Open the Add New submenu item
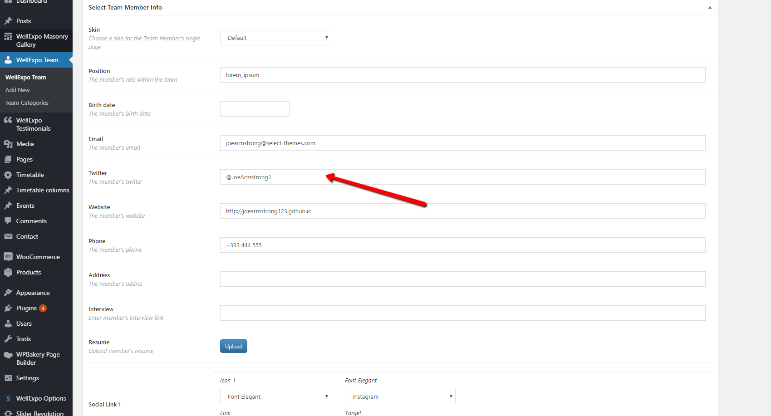The image size is (771, 416). pyautogui.click(x=18, y=90)
